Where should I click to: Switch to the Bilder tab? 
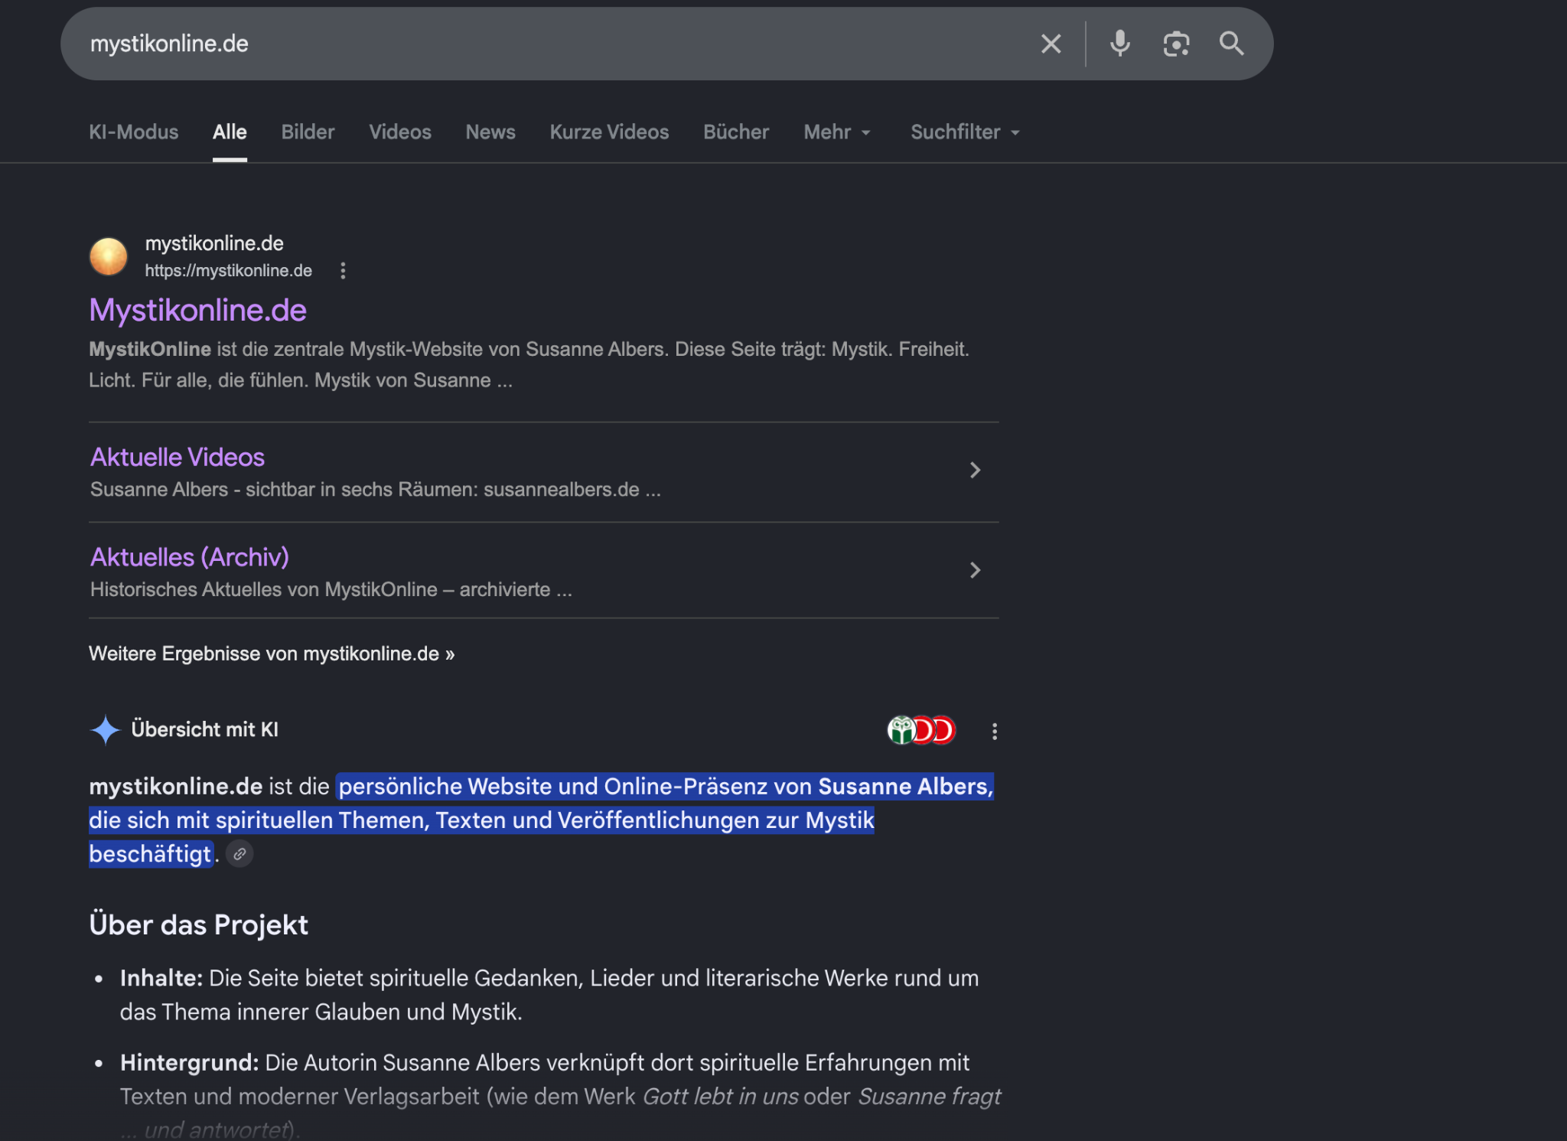pyautogui.click(x=308, y=132)
